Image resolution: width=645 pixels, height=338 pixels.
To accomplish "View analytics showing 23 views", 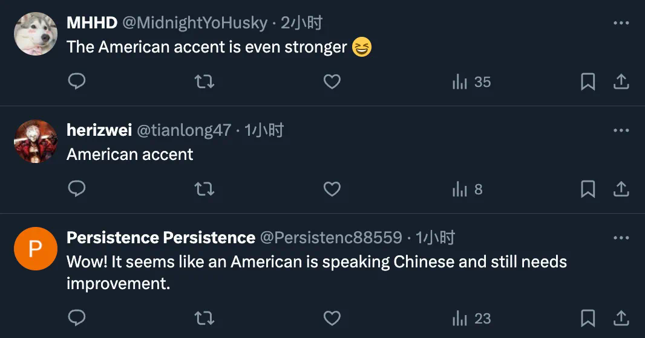I will pos(471,319).
